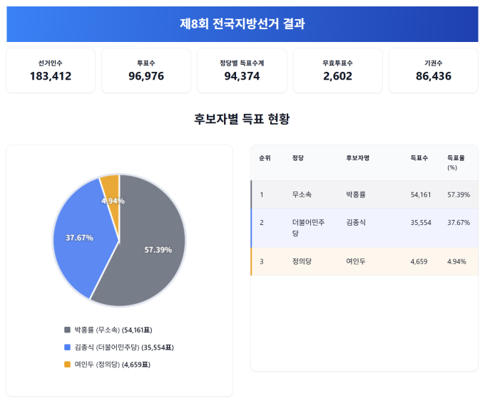Open the 기권수 86,436 card

[x=433, y=70]
